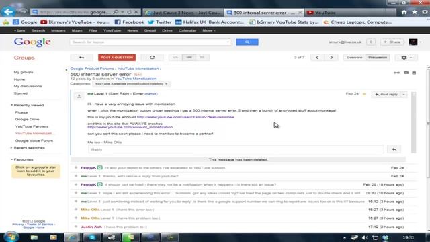Click Maps in the Google bar
The height and width of the screenshot is (242, 430).
coord(77,30)
